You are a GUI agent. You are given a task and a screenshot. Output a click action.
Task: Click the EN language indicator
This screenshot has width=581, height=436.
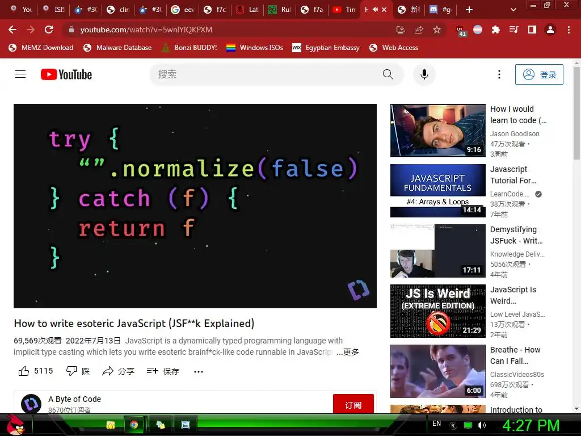pos(437,424)
